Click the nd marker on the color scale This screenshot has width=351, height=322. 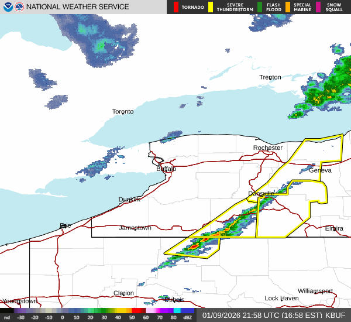[6, 317]
